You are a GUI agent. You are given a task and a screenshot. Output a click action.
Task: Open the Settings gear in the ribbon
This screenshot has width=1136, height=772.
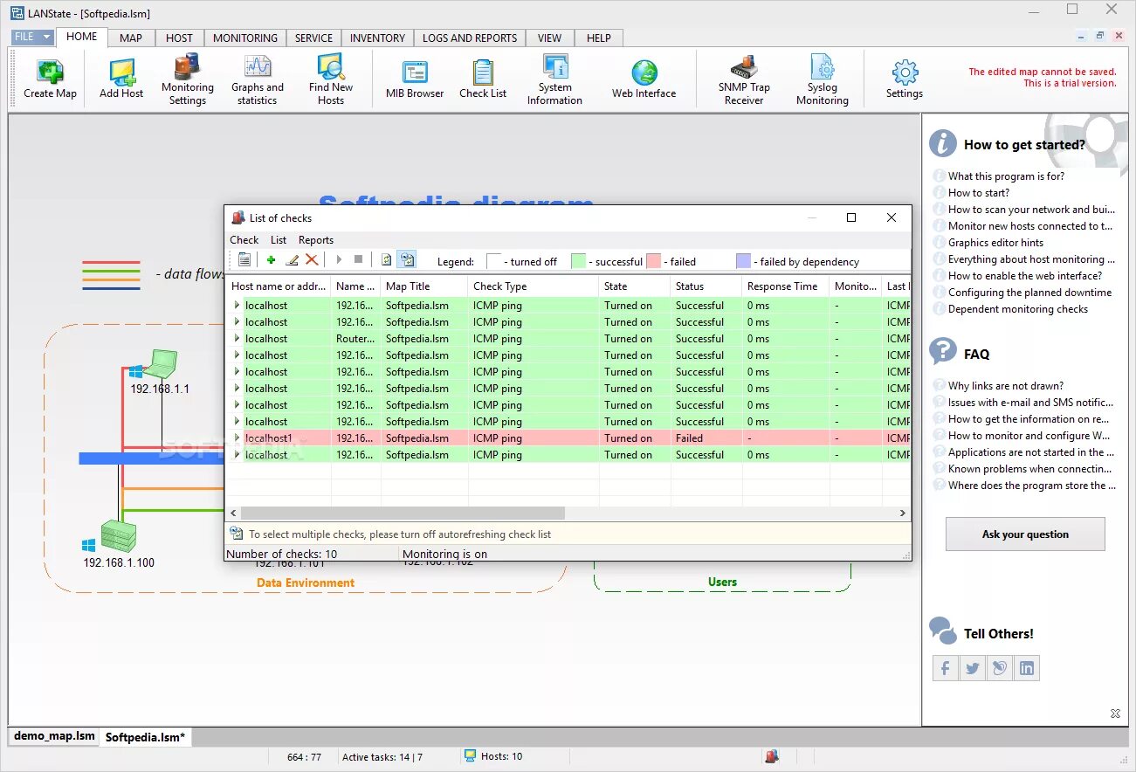(x=905, y=72)
